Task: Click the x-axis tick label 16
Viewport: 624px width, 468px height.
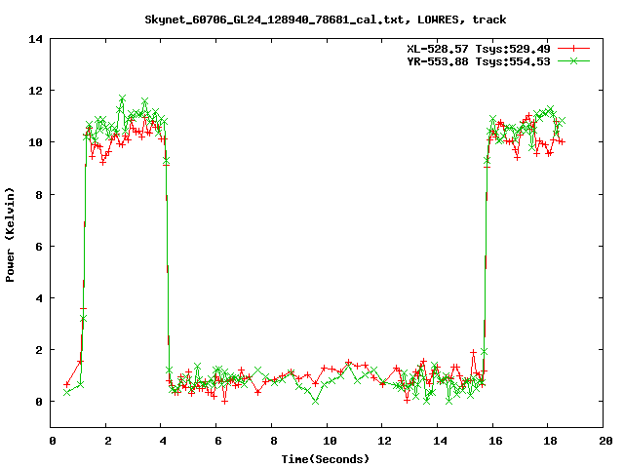Action: pos(495,441)
